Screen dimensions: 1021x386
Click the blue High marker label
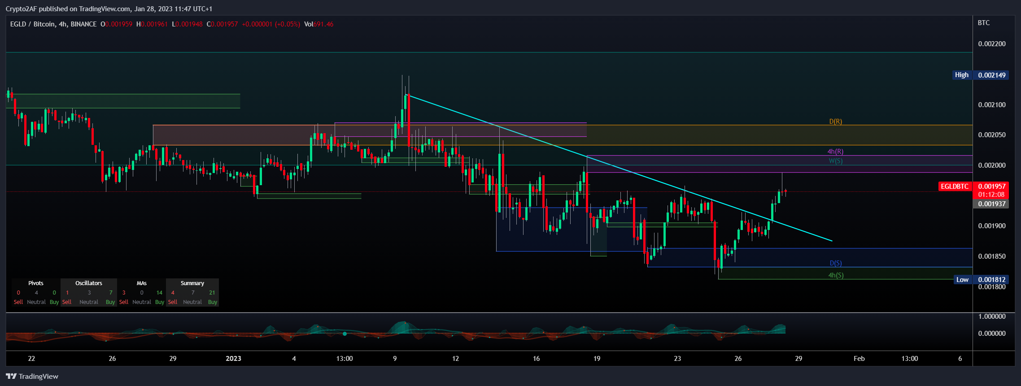[962, 75]
